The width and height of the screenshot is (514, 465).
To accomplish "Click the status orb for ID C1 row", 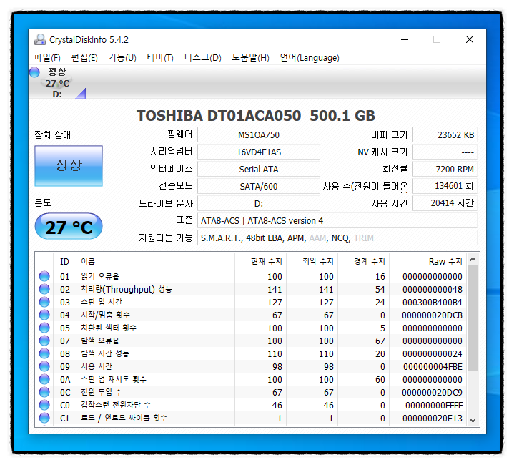I will pyautogui.click(x=44, y=418).
